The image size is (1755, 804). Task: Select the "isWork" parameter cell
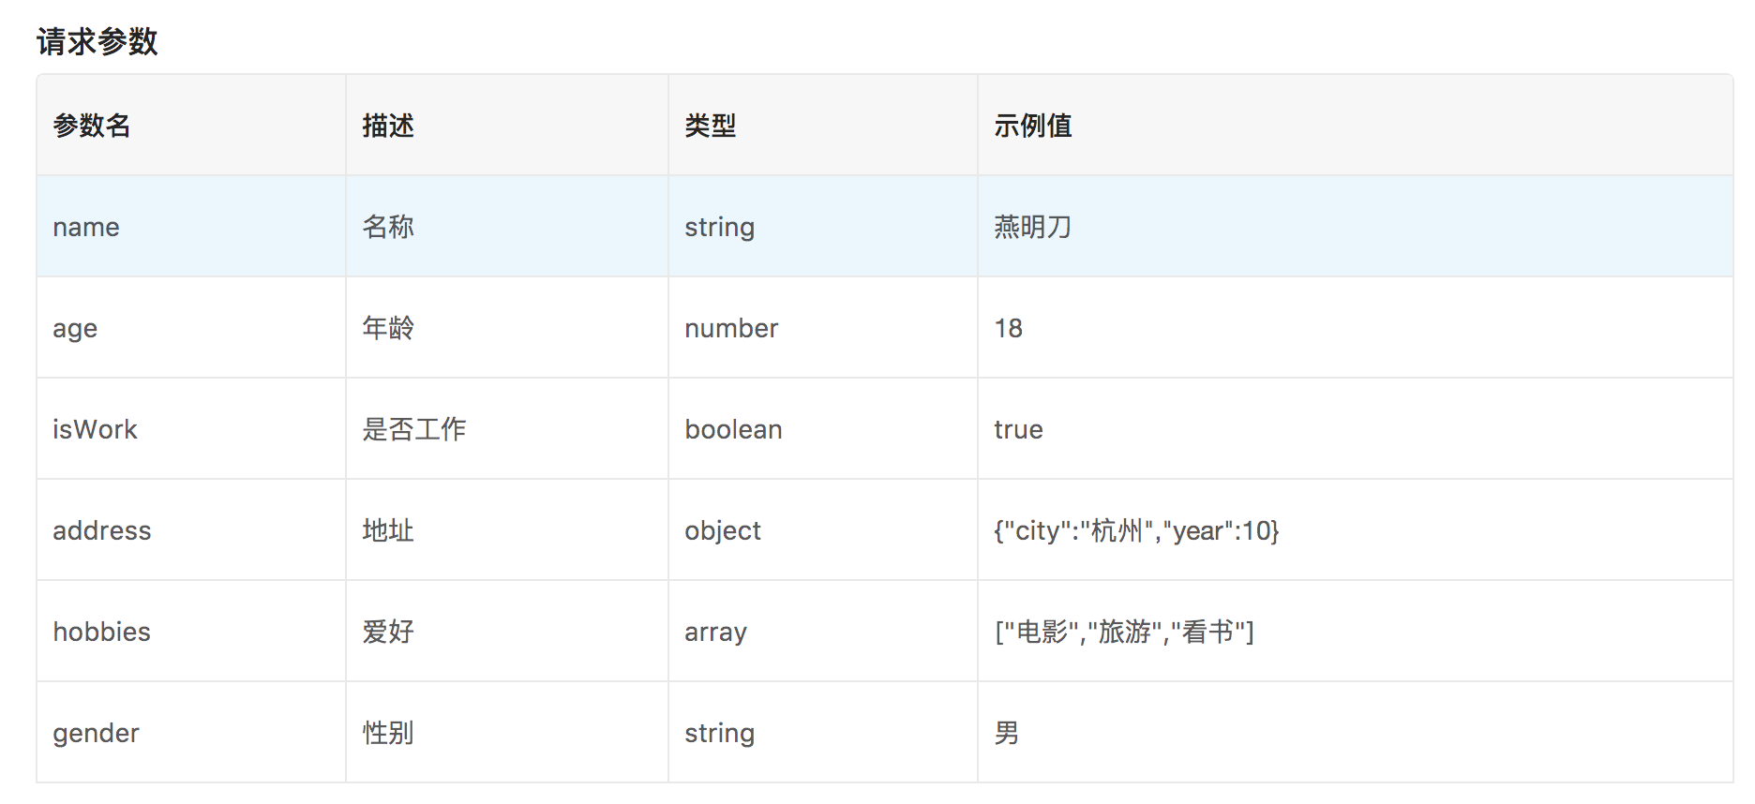(x=95, y=430)
